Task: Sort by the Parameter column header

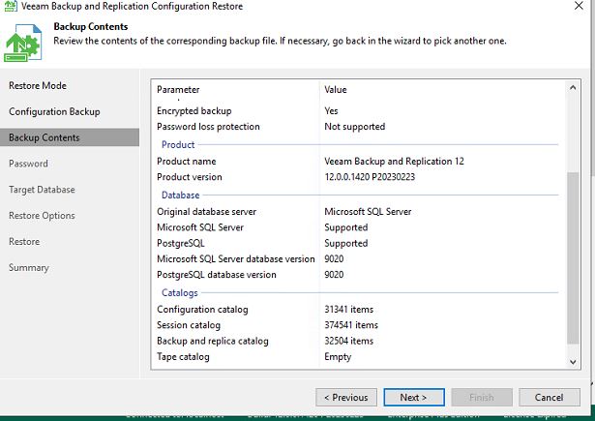Action: pyautogui.click(x=236, y=90)
